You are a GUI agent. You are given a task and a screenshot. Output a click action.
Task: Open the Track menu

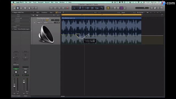[x=35, y=2]
